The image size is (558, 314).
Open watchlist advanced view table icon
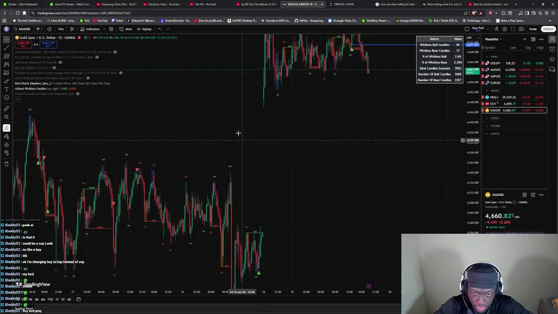[x=533, y=39]
